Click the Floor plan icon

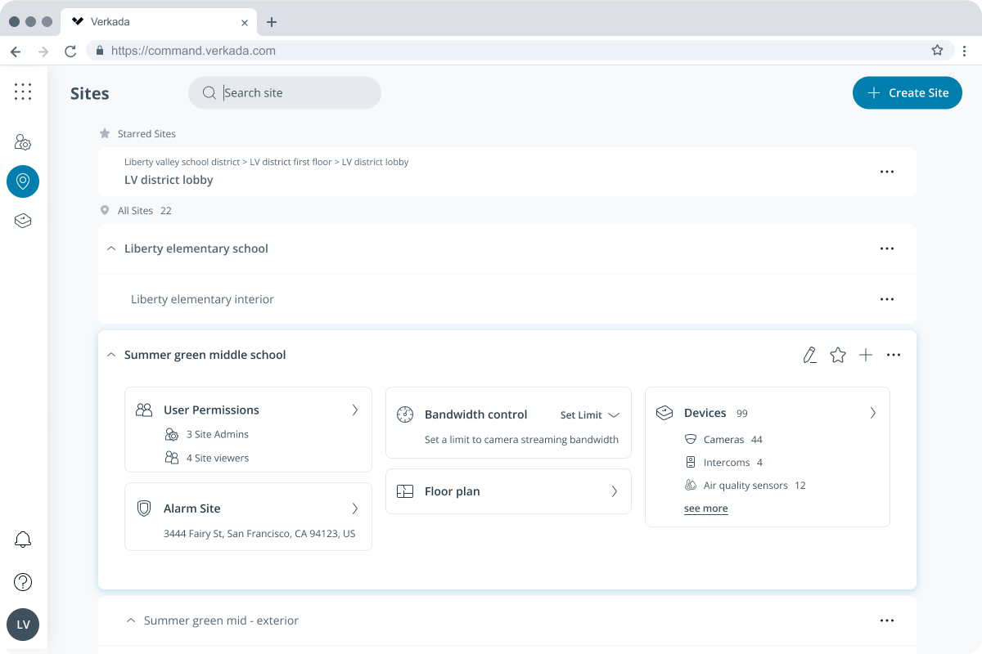tap(405, 491)
